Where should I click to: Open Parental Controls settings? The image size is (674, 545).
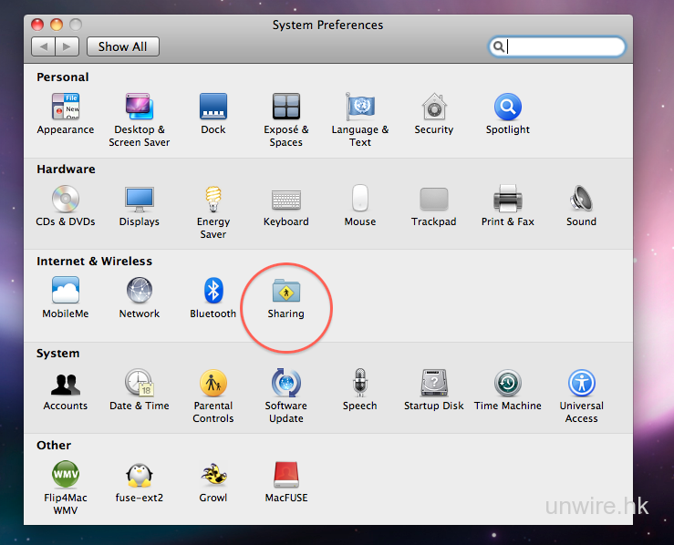(x=213, y=384)
